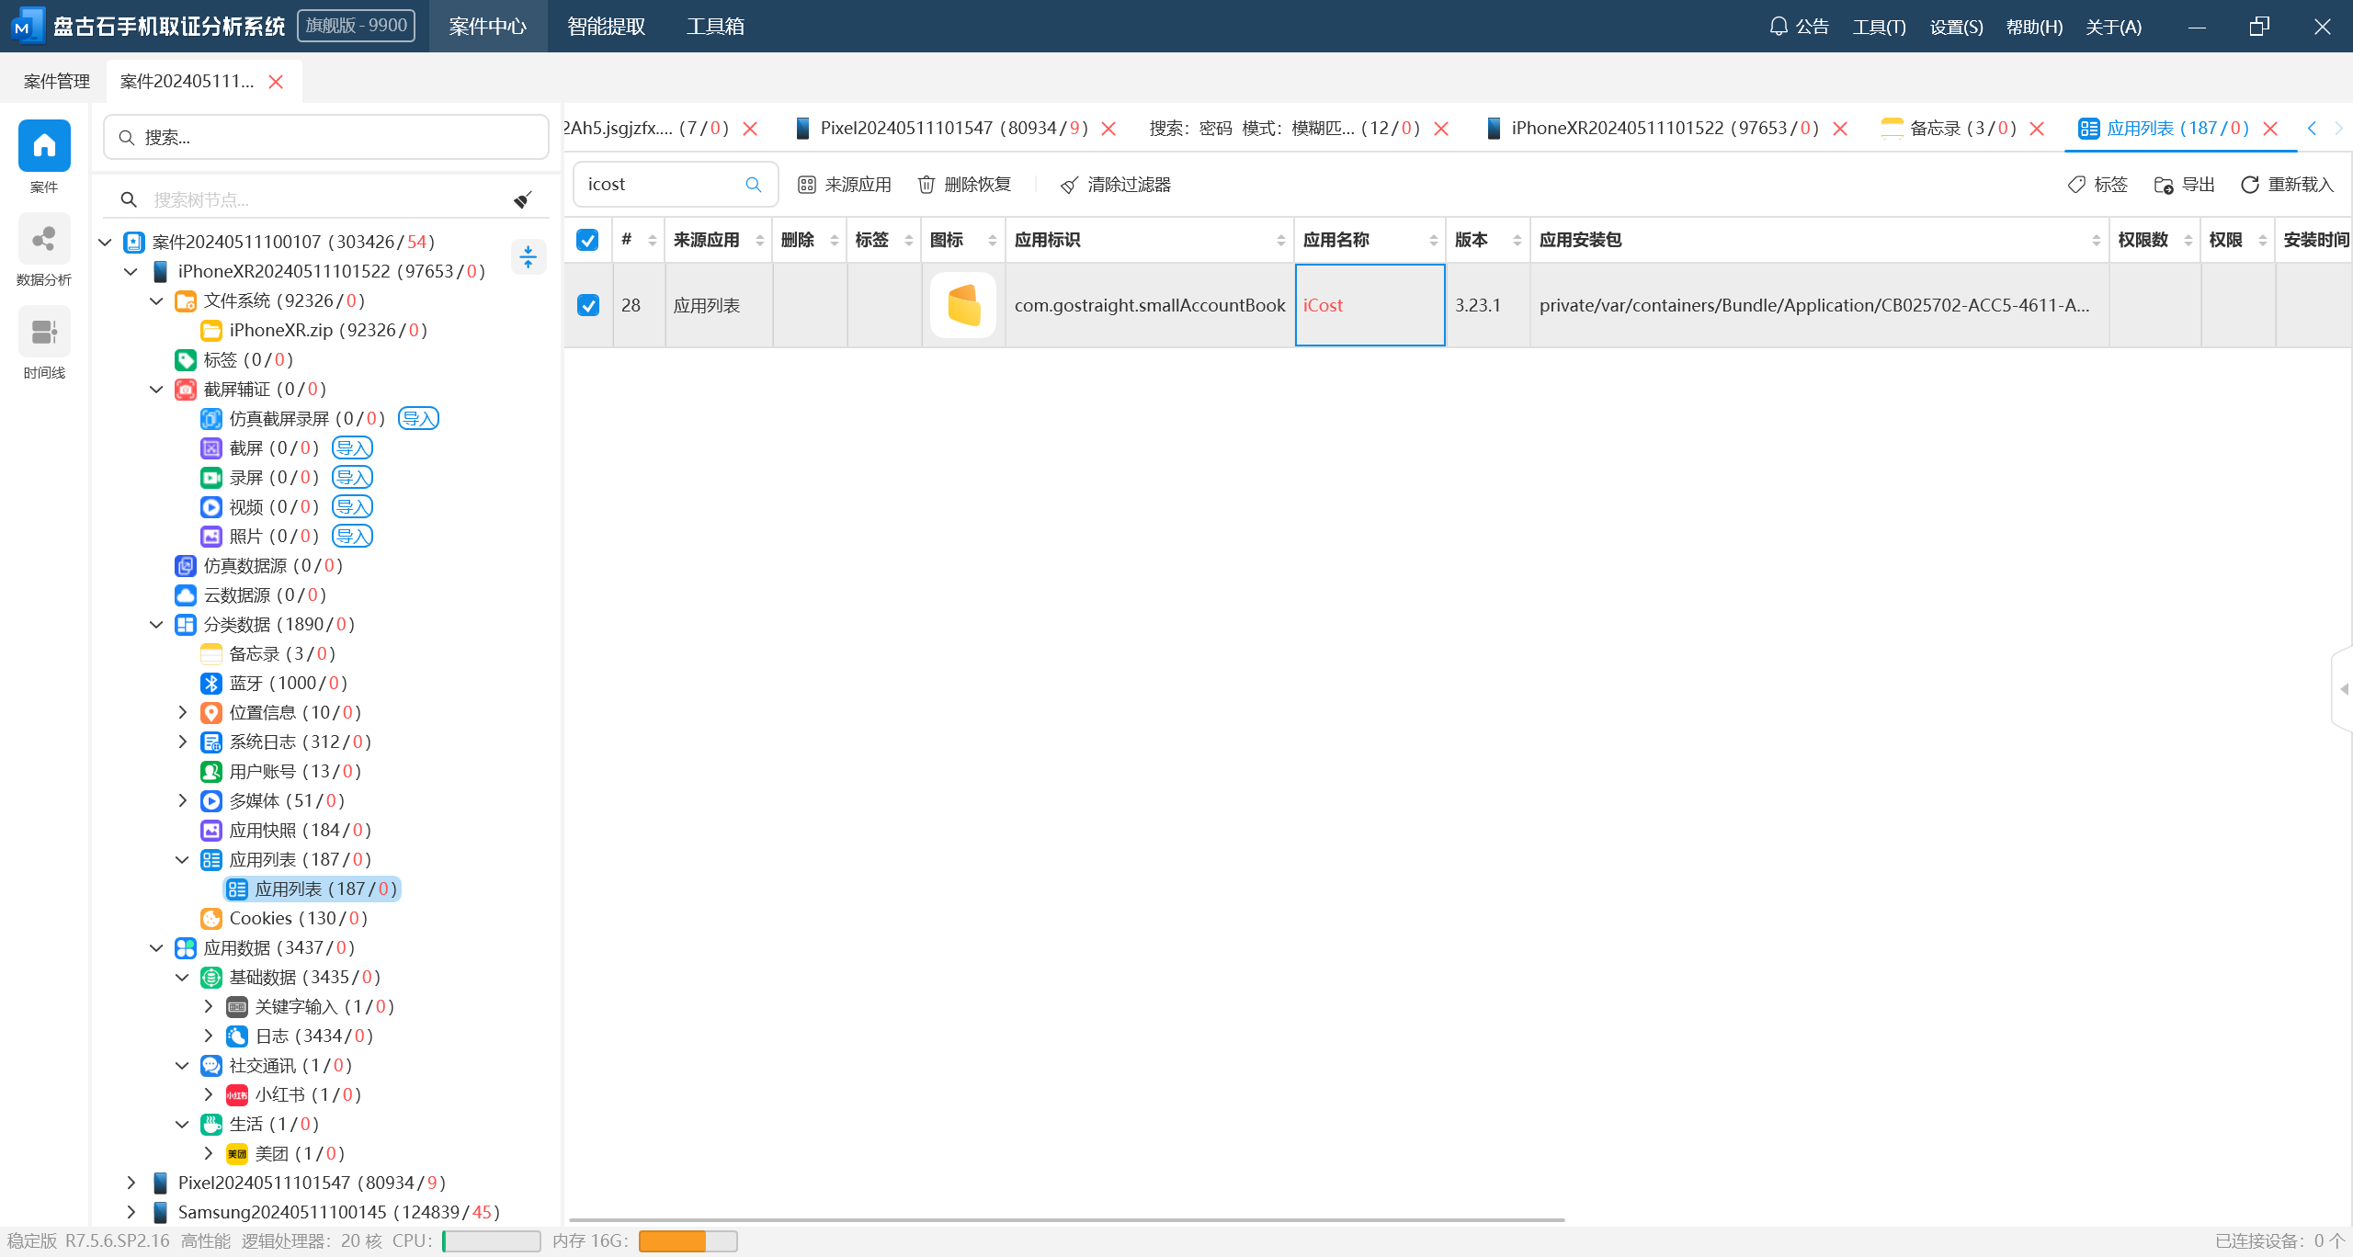Image resolution: width=2353 pixels, height=1257 pixels.
Task: Click the collapse-all tree icon
Action: pos(528,256)
